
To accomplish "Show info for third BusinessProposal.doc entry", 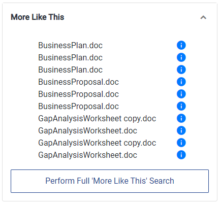I will click(x=181, y=106).
